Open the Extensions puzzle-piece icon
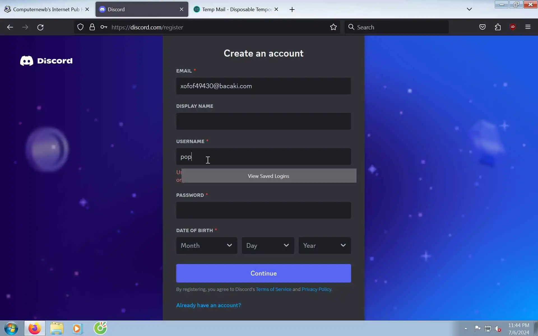 tap(498, 27)
